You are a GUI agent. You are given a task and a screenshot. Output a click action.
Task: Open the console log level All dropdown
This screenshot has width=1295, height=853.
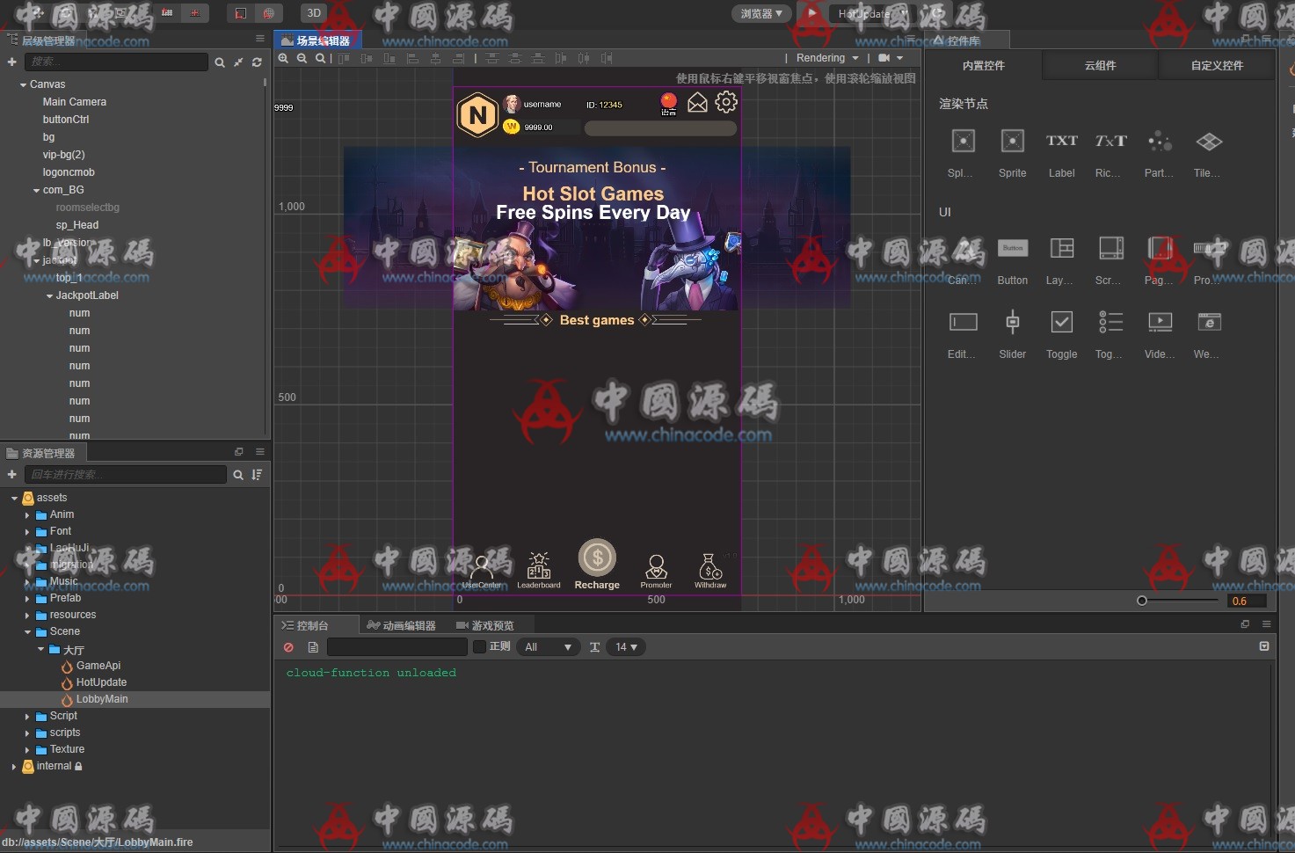tap(547, 647)
